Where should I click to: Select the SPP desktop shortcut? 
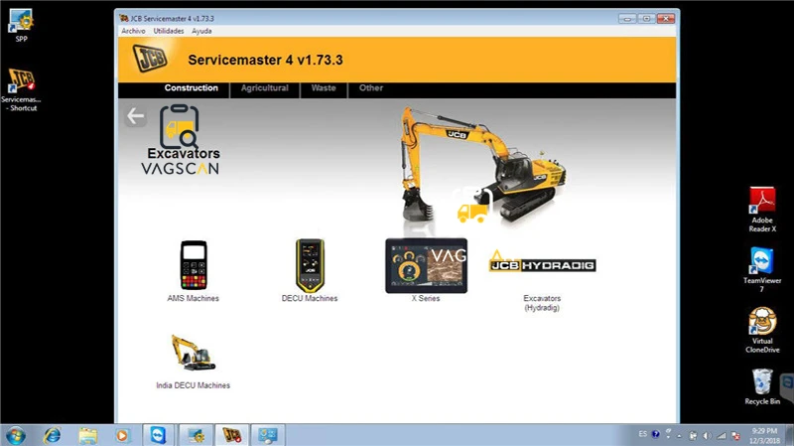point(21,26)
